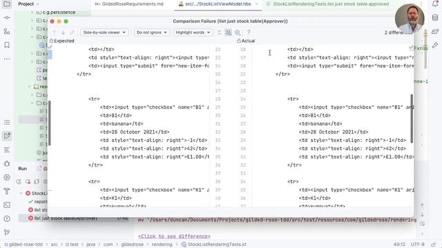Open the Project tool window folder icon
The height and width of the screenshot is (248, 442).
coord(7,4)
